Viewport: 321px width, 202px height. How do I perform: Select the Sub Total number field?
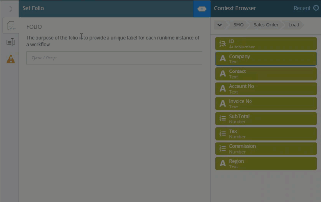click(266, 119)
